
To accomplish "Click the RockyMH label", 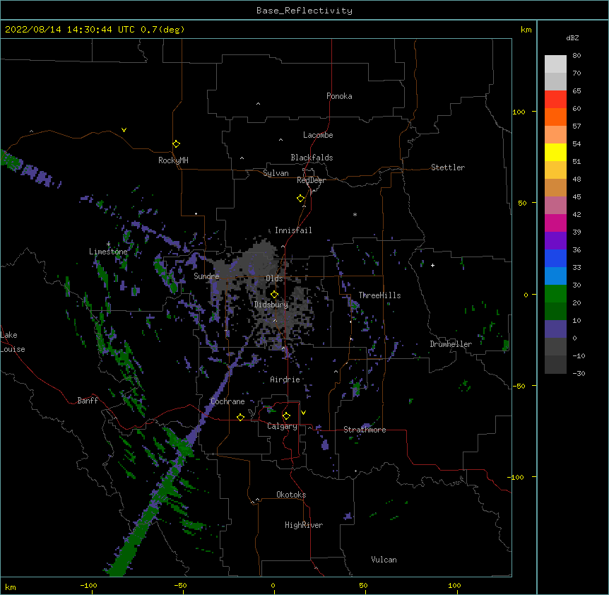I will click(173, 160).
